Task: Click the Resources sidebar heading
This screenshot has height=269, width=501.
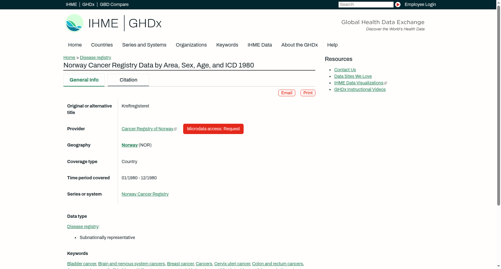Action: [x=338, y=59]
